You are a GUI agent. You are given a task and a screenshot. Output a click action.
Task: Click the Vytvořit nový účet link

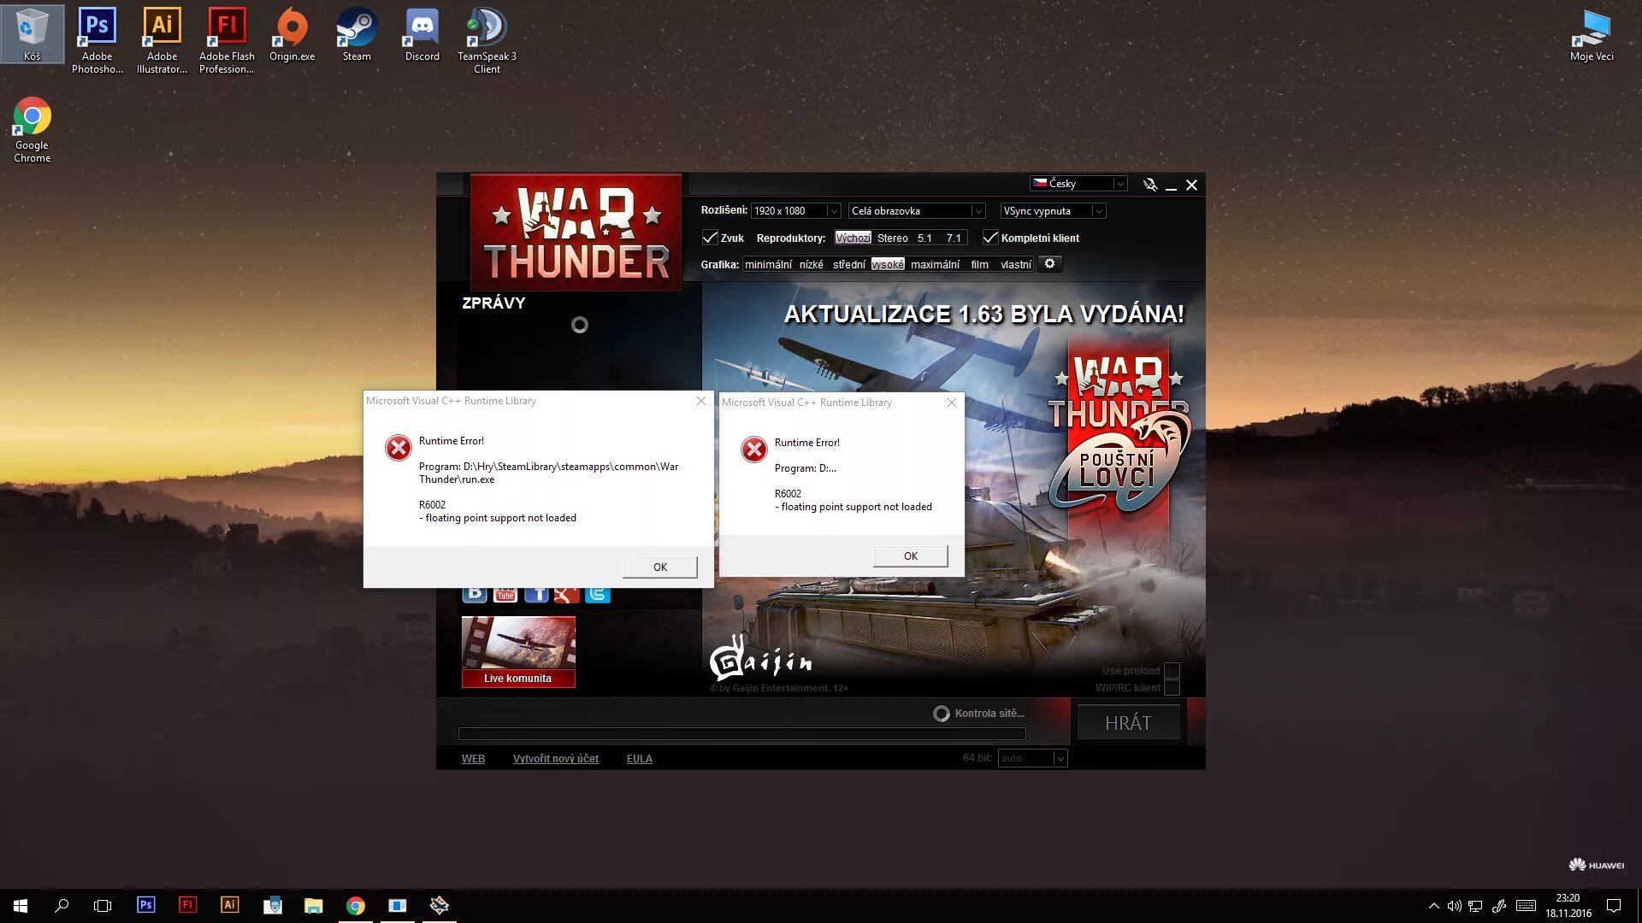(x=556, y=758)
